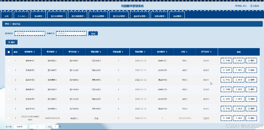This screenshot has width=264, height=130.
Task: Select page number 1 in pagination
Action: tap(37, 127)
